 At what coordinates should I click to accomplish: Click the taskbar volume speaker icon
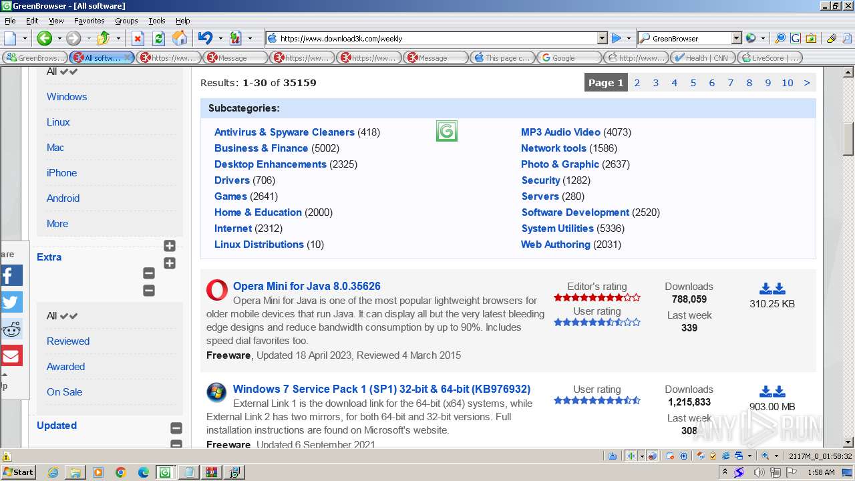click(761, 472)
